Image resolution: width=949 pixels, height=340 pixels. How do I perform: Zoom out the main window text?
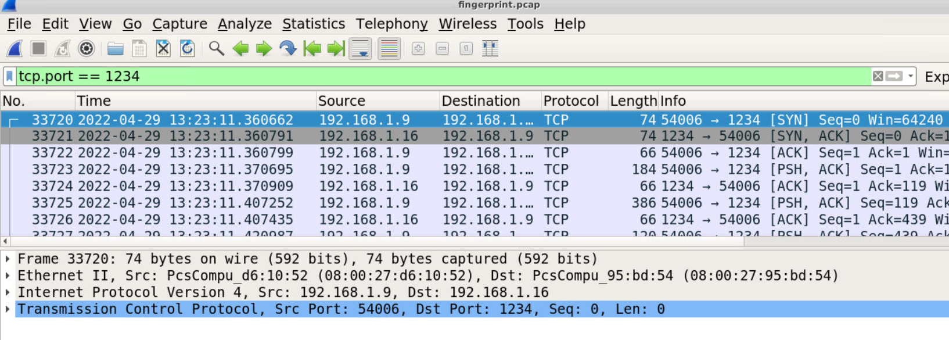pyautogui.click(x=442, y=49)
